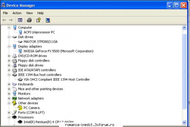
Task: Collapse the Processors node
Action: (9, 117)
